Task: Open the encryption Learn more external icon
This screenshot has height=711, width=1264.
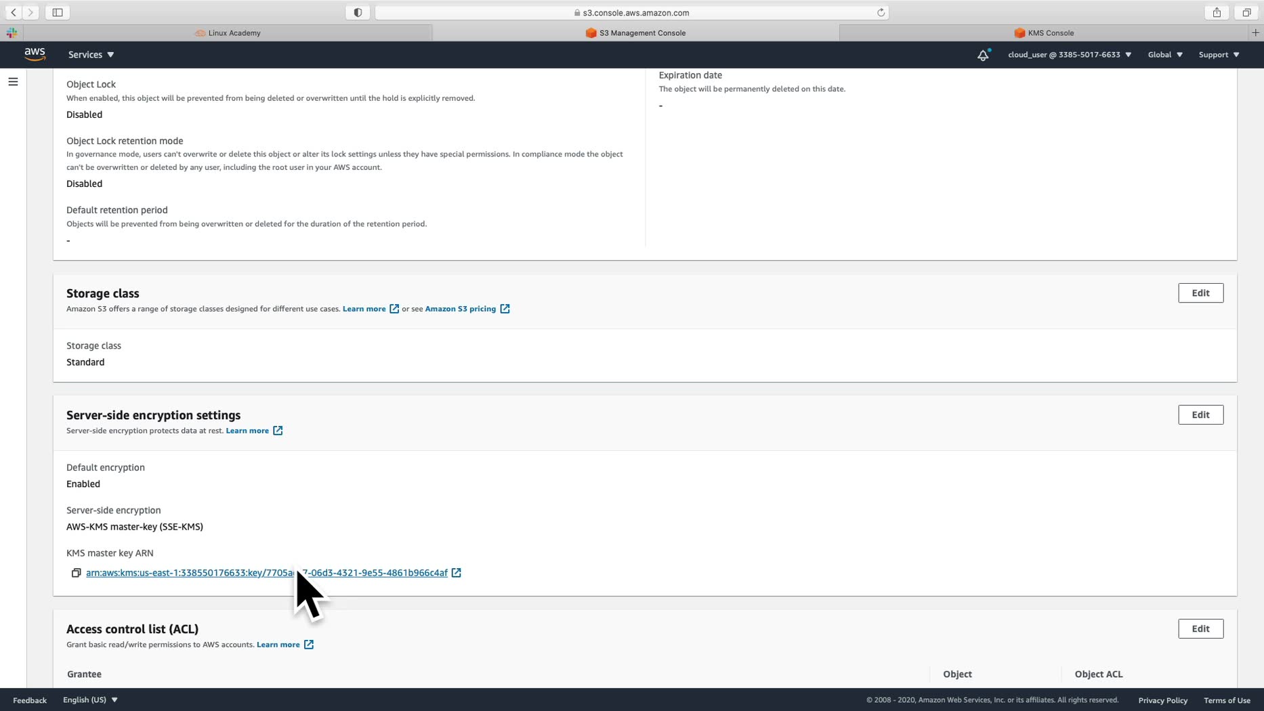Action: coord(278,431)
